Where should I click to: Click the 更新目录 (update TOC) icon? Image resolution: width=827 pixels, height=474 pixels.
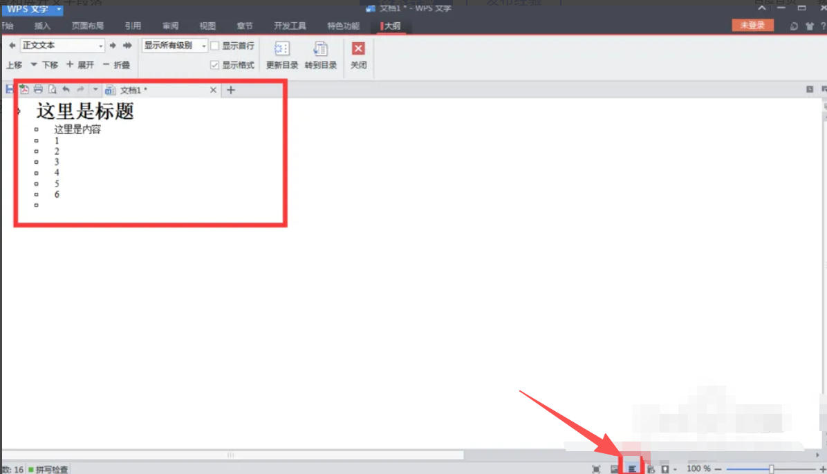(x=281, y=54)
